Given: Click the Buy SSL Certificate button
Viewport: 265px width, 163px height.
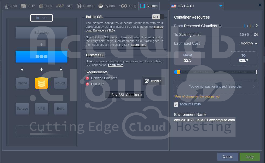Looking at the screenshot, I should tap(126, 95).
